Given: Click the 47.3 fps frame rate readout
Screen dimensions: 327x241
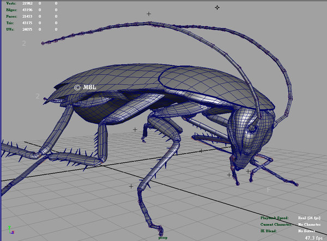Looking at the screenshot, I should pos(313,237).
